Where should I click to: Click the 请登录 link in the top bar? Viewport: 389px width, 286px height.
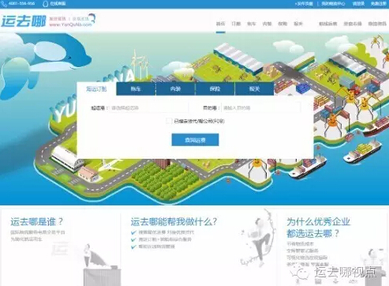pos(358,4)
